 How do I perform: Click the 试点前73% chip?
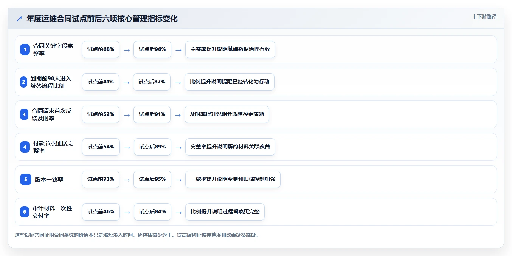tap(101, 179)
